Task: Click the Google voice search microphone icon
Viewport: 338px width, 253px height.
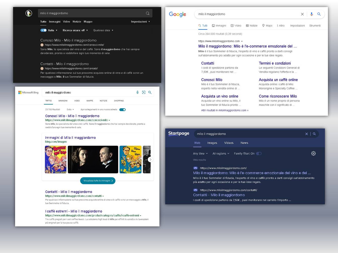Action: [311, 14]
